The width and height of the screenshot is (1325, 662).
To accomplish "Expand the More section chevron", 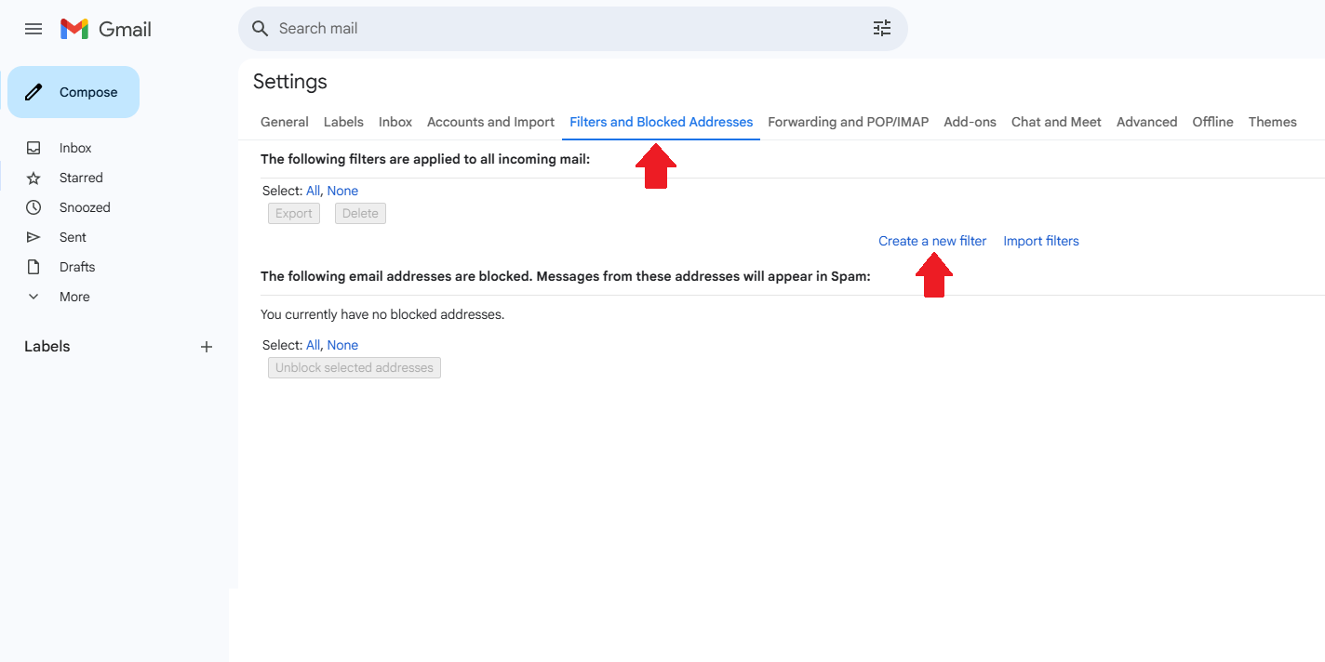I will (33, 297).
